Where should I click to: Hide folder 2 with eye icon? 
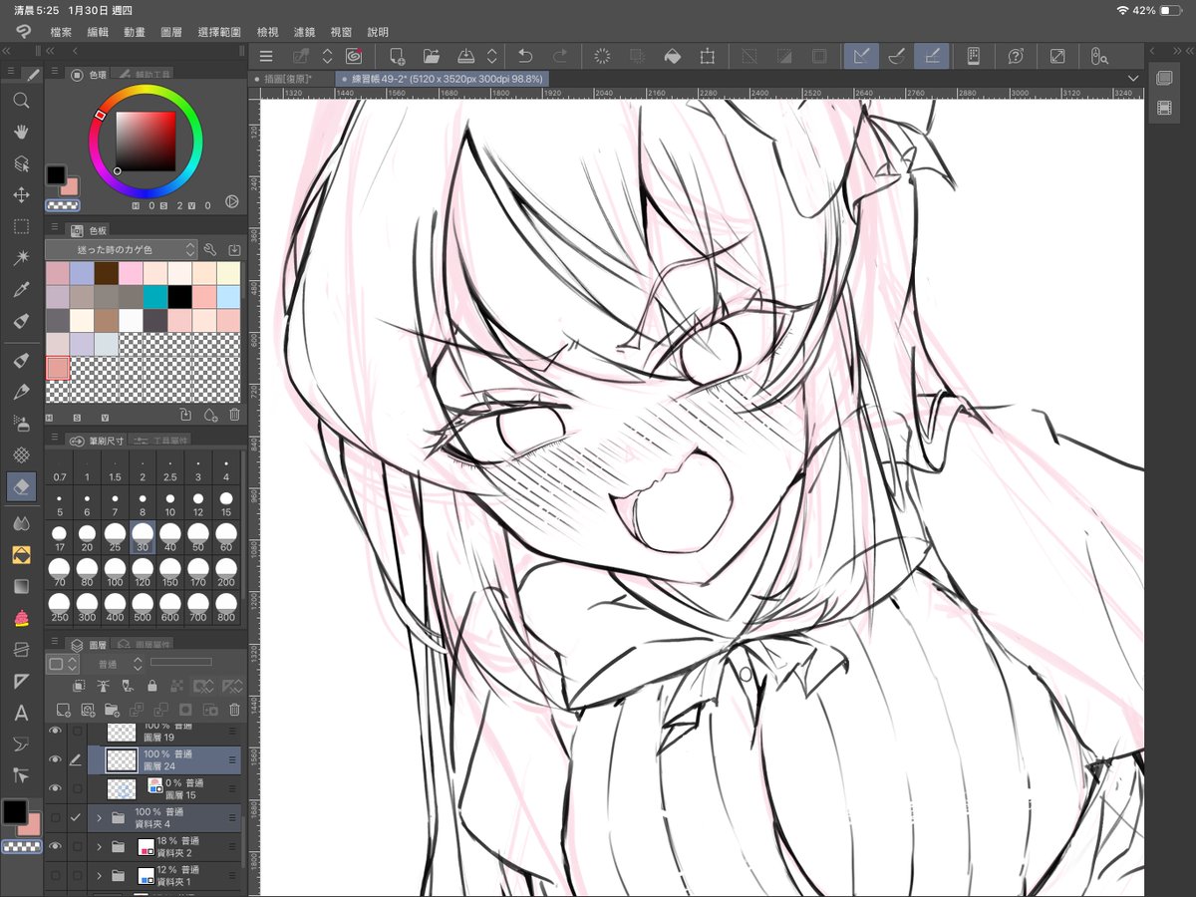pyautogui.click(x=55, y=846)
